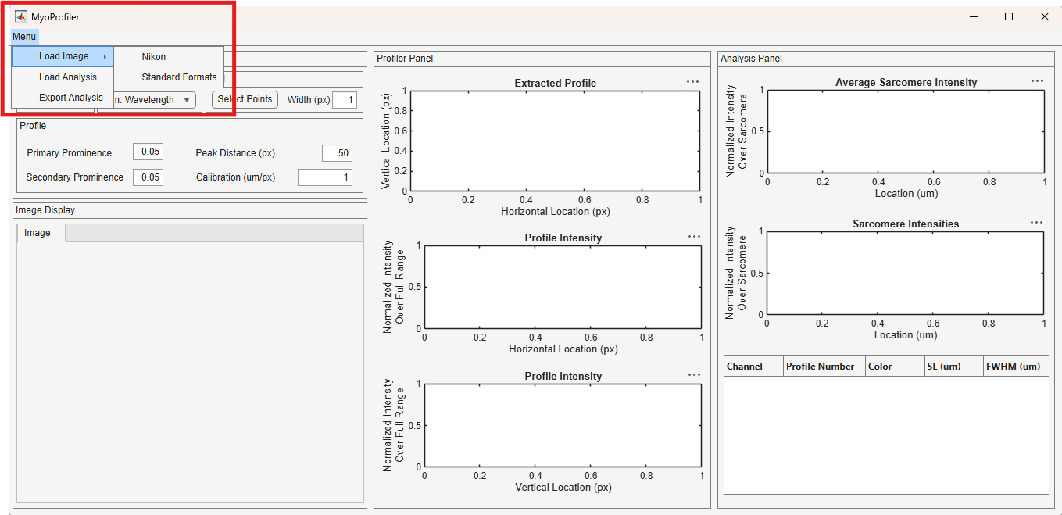The image size is (1062, 515).
Task: Click the Secondary Prominence value field
Action: click(148, 177)
